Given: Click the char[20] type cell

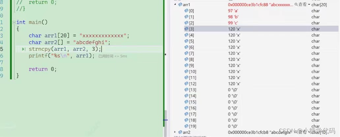Looking at the screenshot, I should (x=319, y=5).
